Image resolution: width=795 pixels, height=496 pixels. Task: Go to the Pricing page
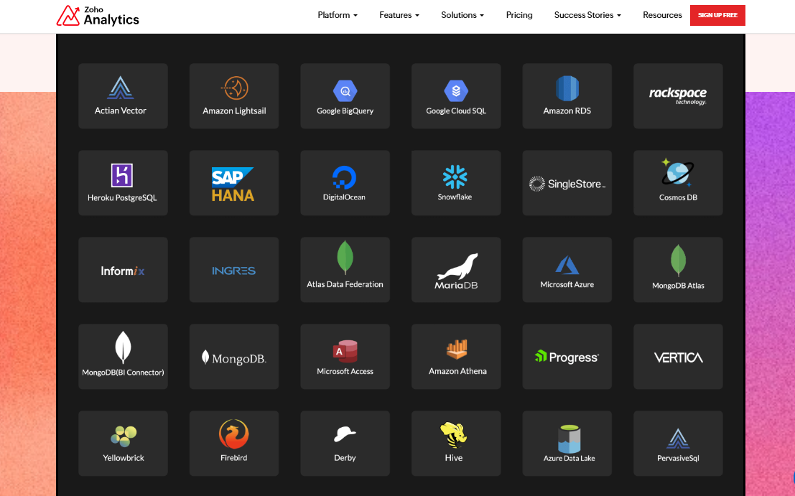pyautogui.click(x=519, y=15)
